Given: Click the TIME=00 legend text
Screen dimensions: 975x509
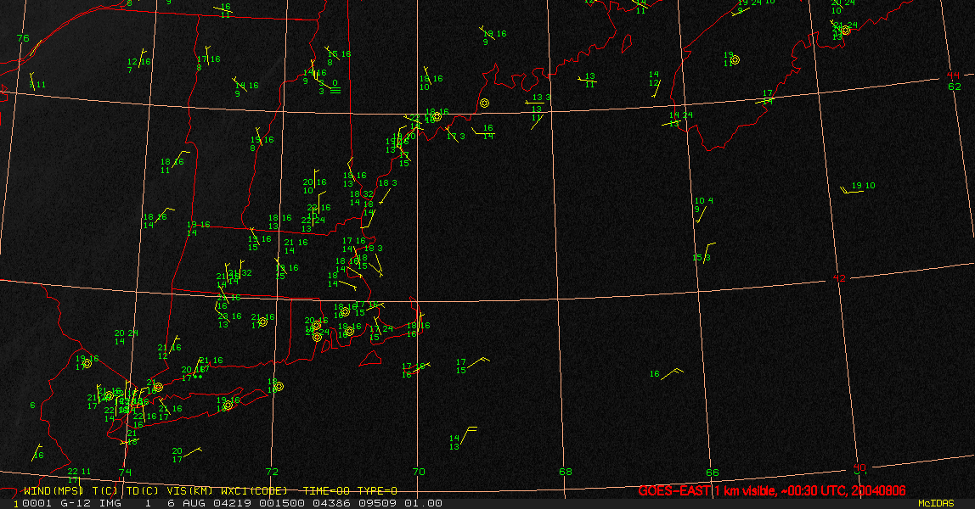Looking at the screenshot, I should pyautogui.click(x=326, y=491).
